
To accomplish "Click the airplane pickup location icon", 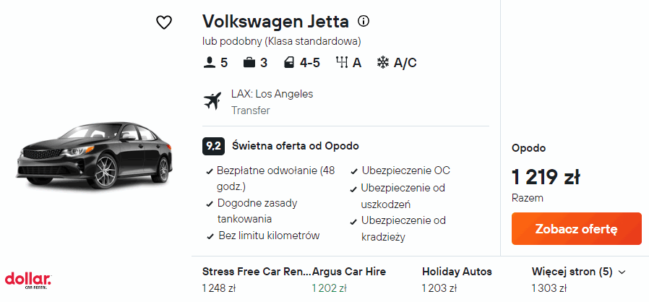I will (212, 102).
